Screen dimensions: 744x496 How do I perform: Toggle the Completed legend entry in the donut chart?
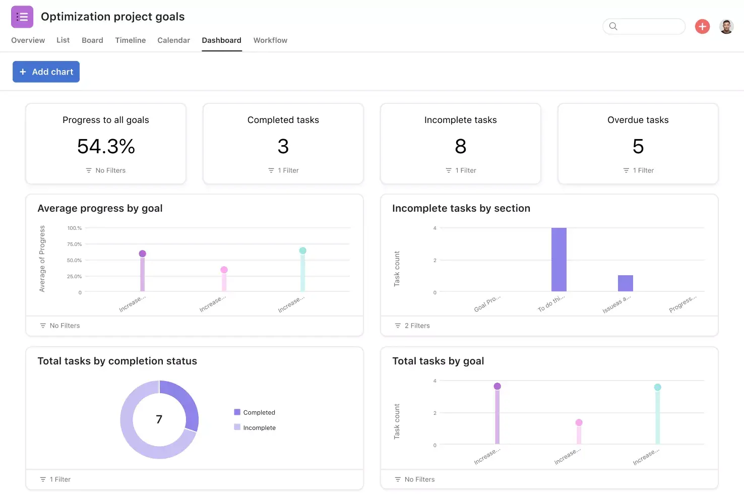tap(255, 412)
